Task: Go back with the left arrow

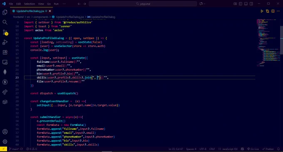Action: click(x=79, y=4)
